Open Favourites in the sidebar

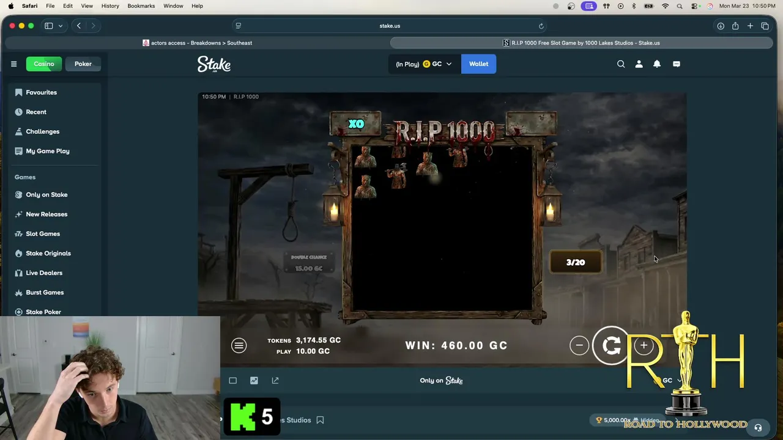tap(55, 92)
